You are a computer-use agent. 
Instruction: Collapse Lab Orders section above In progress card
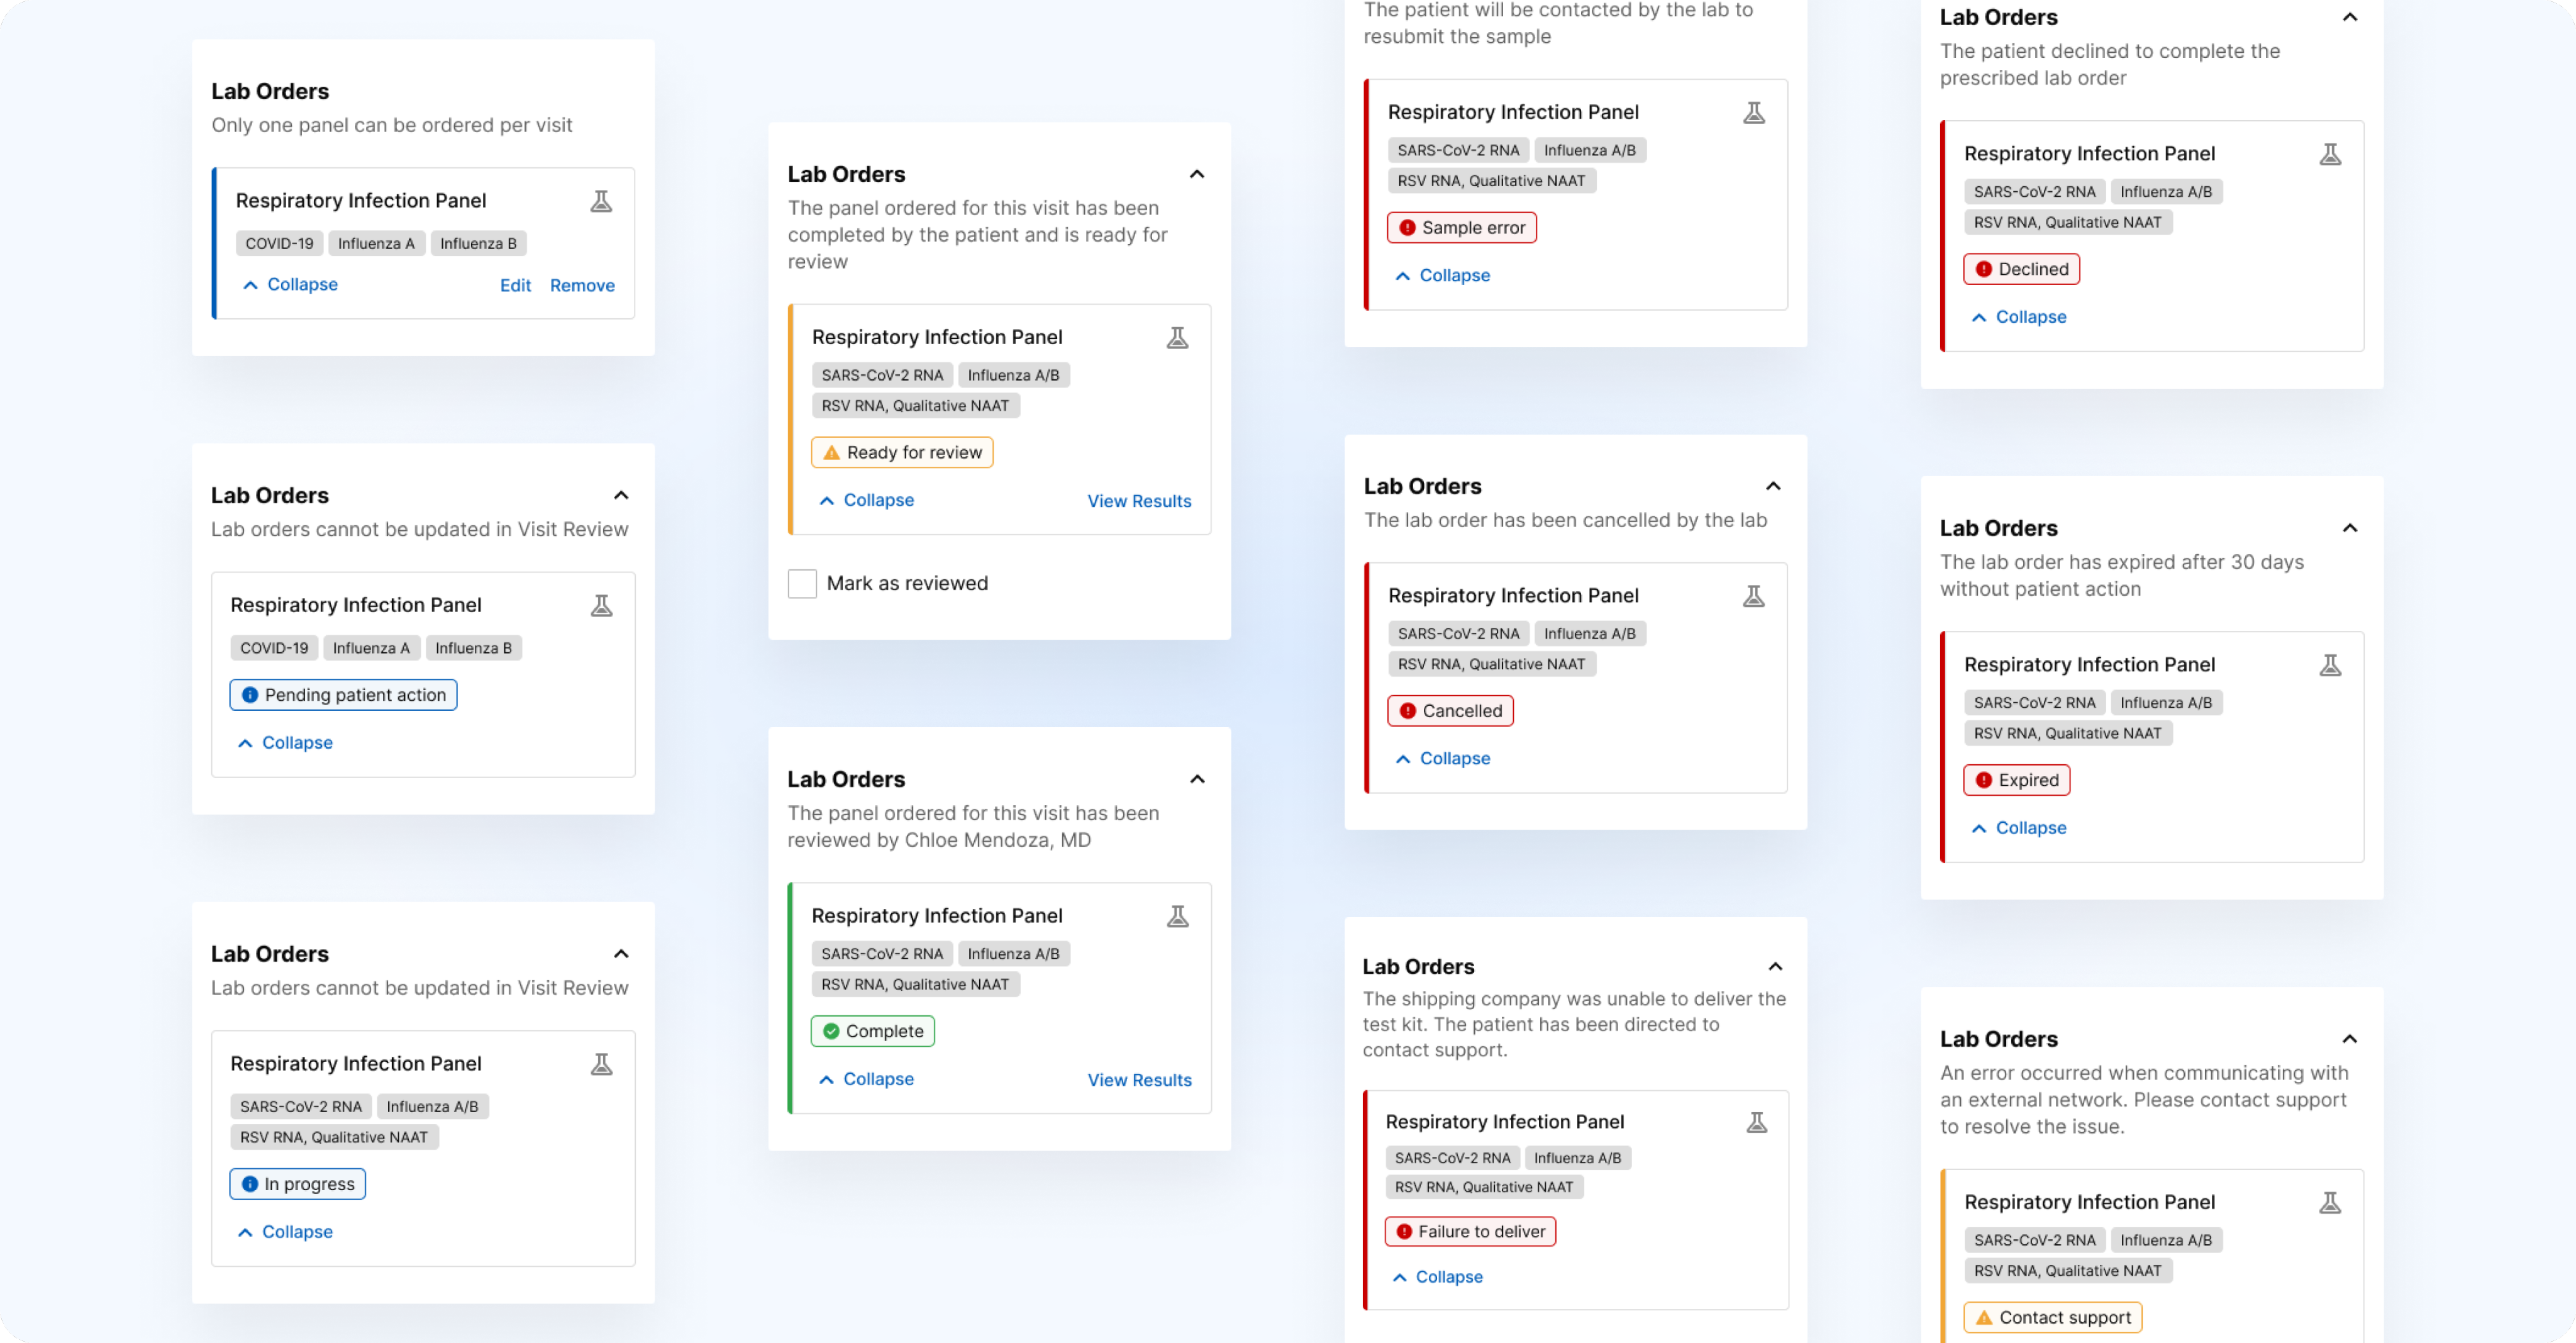(621, 954)
